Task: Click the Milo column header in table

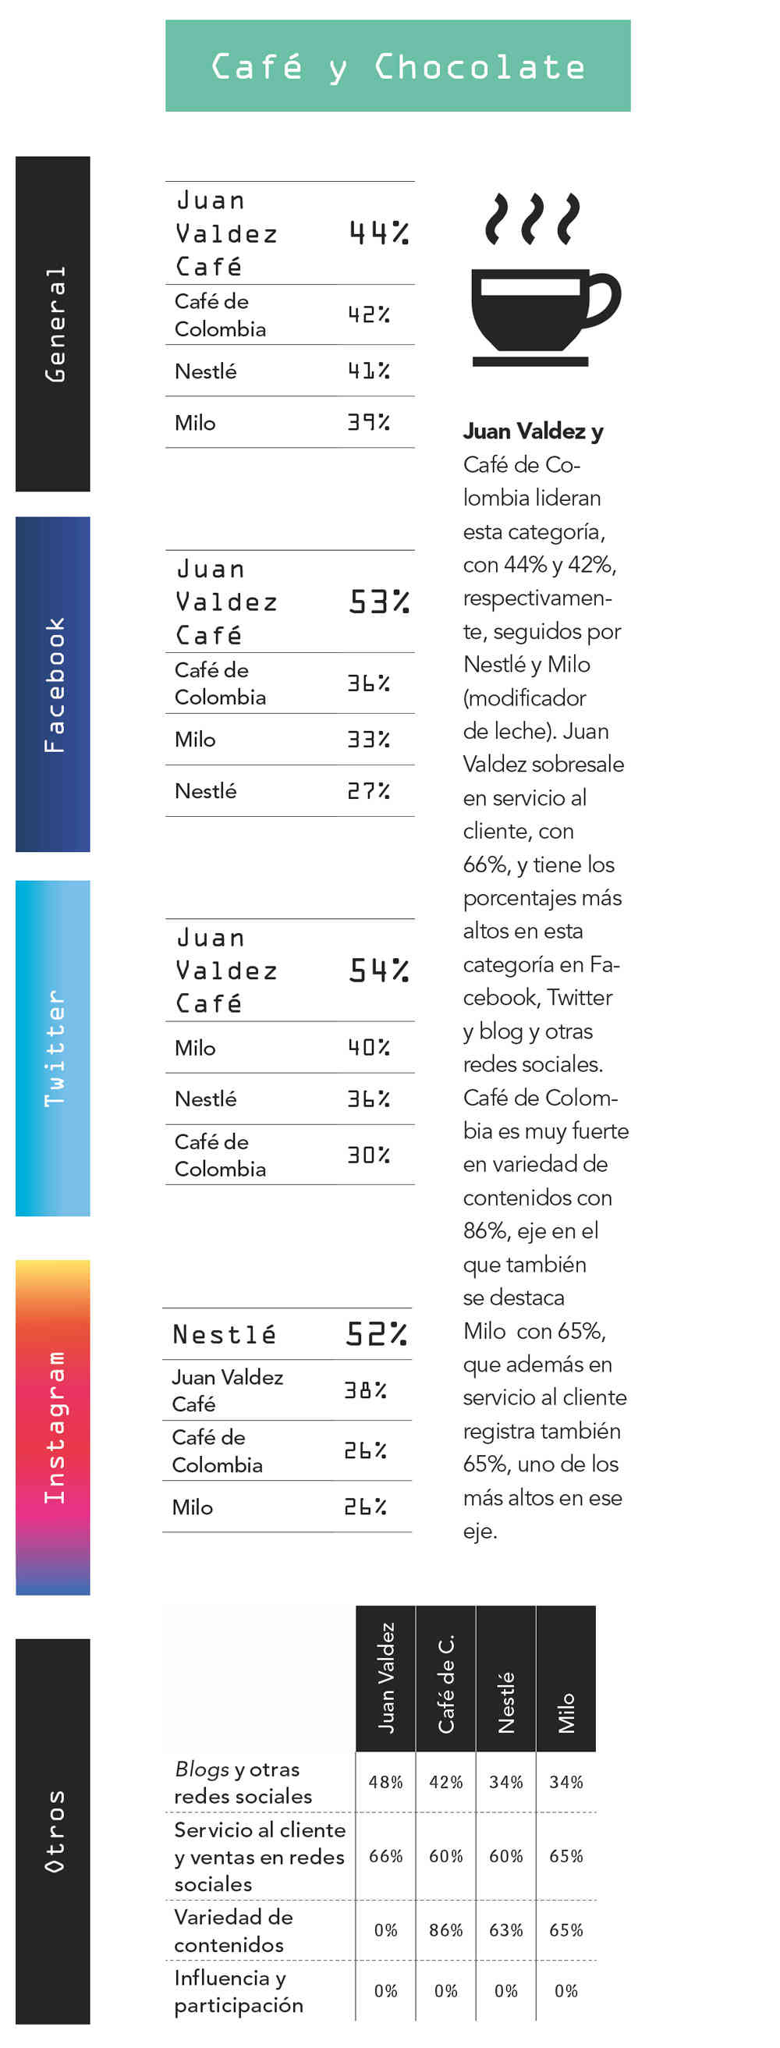Action: (565, 1677)
